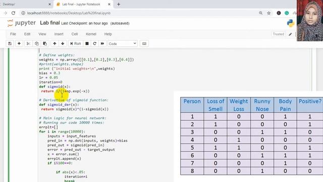This screenshot has height=182, width=323.
Task: Open the Insert menu
Action: pos(59,34)
